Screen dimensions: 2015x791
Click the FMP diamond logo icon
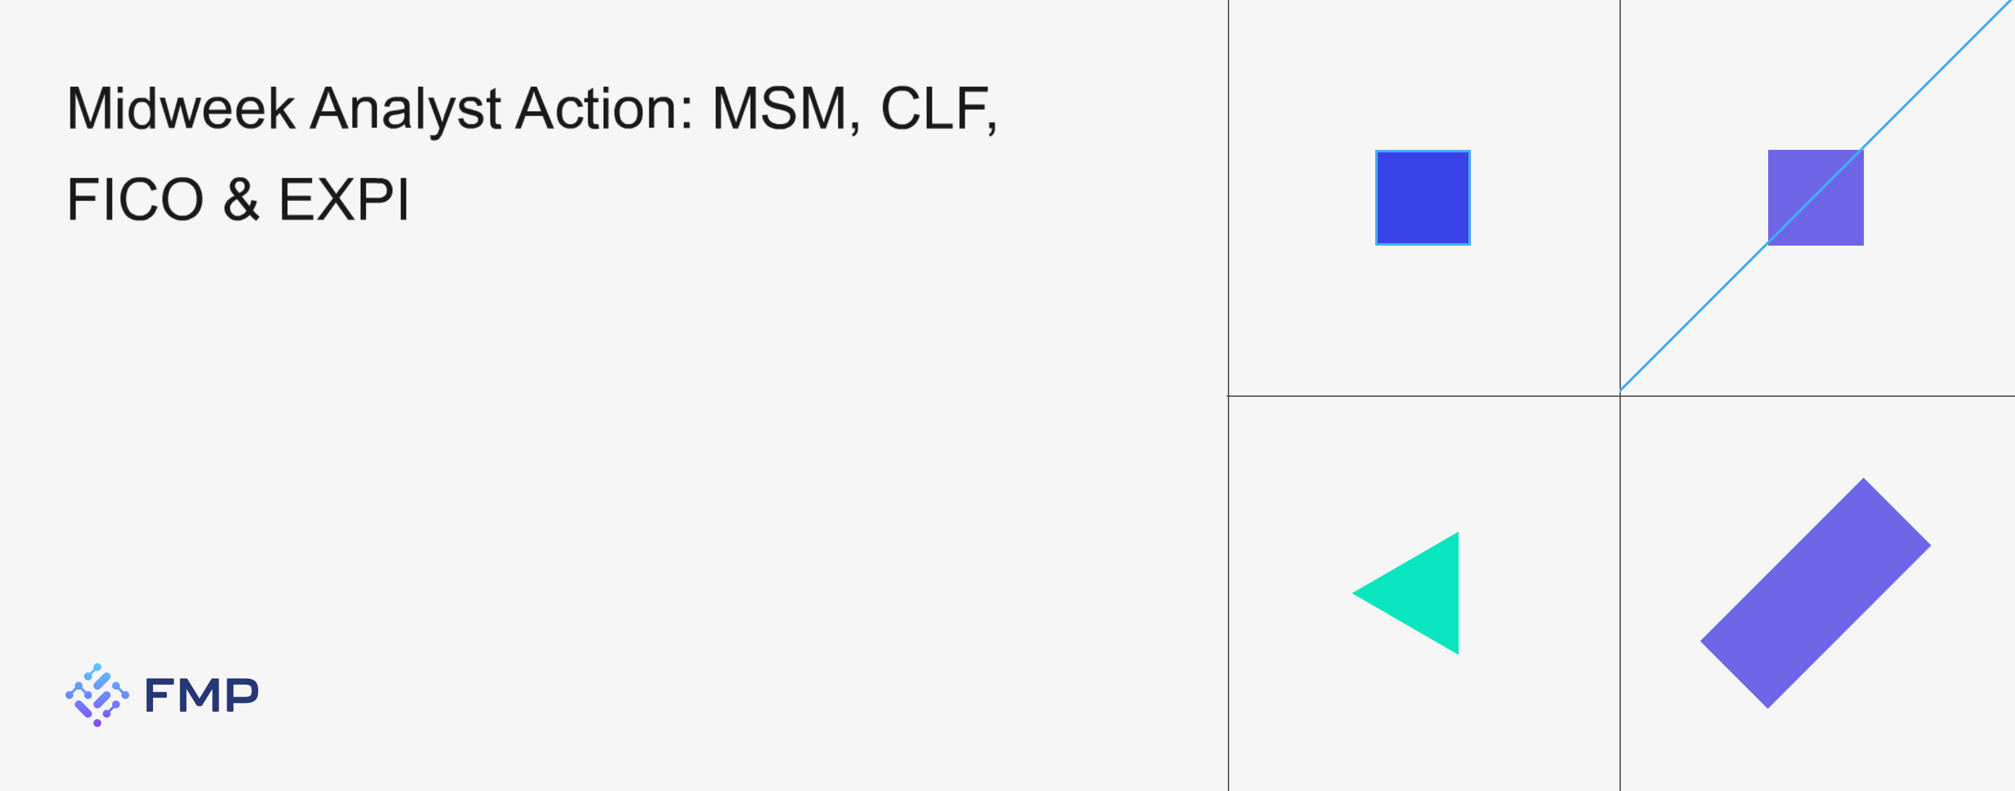[97, 695]
